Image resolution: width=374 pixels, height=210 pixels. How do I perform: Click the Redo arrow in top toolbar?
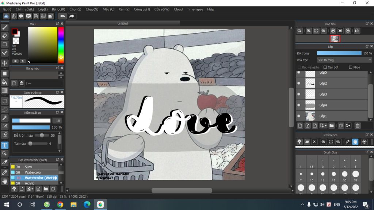[72, 16]
